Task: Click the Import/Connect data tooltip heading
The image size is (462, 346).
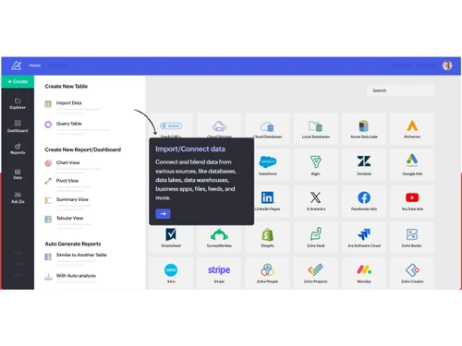Action: pyautogui.click(x=190, y=149)
